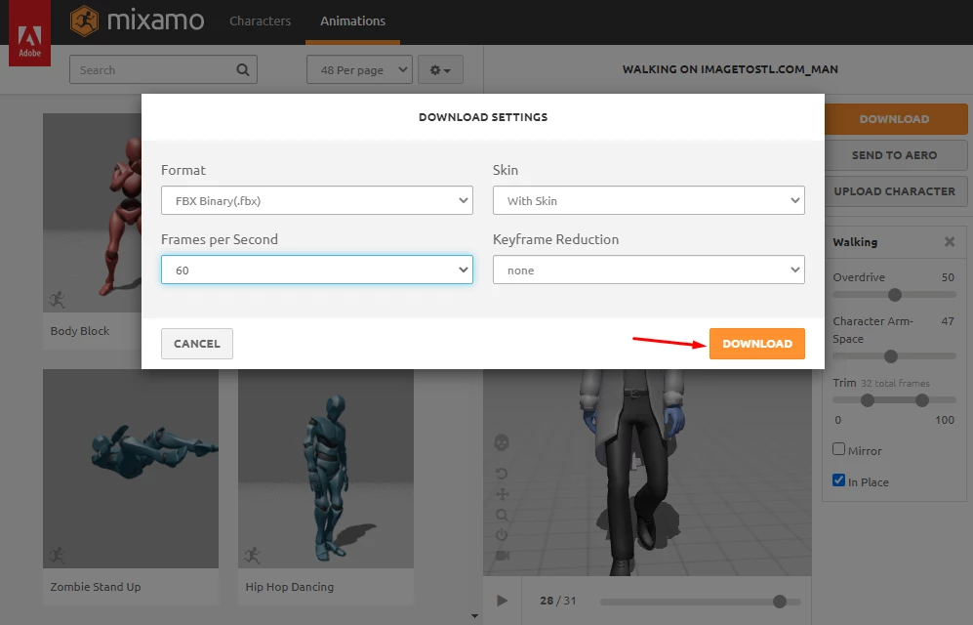Adjust the Overdrive slider handle
The width and height of the screenshot is (973, 625).
click(895, 296)
